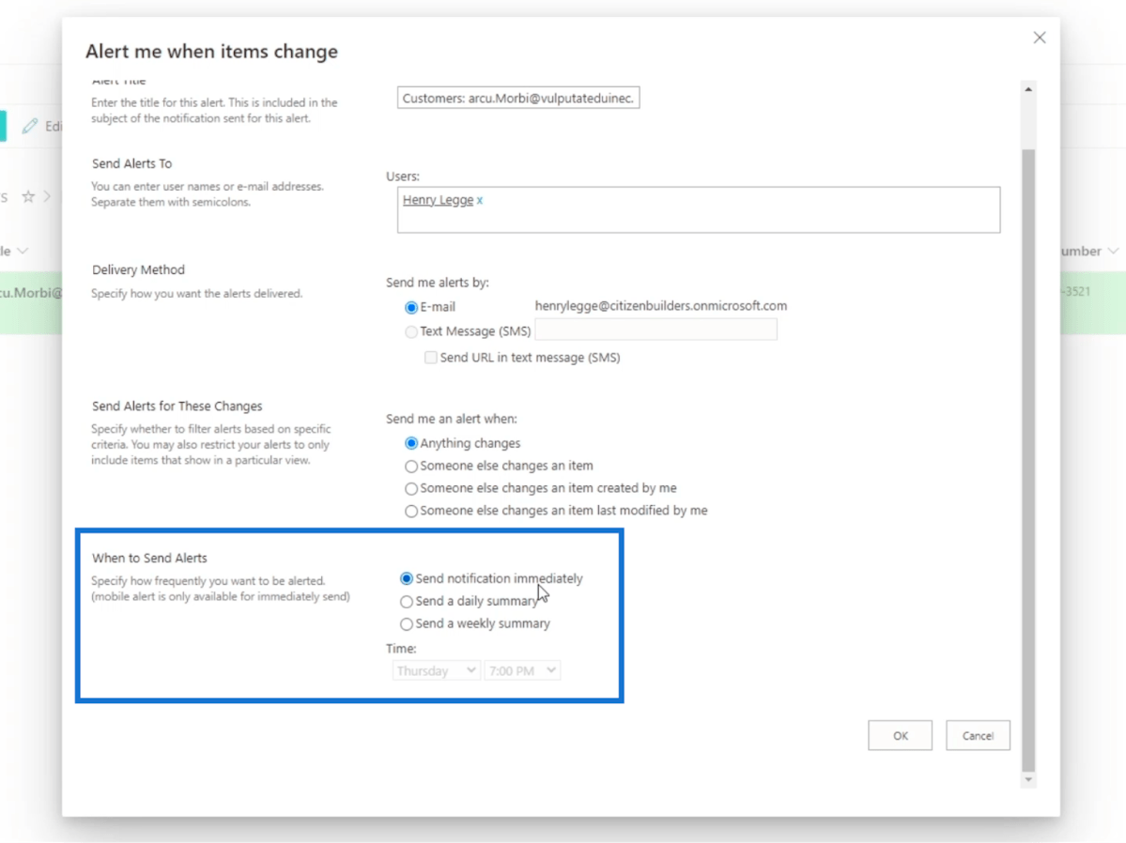Image resolution: width=1126 pixels, height=843 pixels.
Task: Expand the column chevron left of dialog
Action: (23, 252)
